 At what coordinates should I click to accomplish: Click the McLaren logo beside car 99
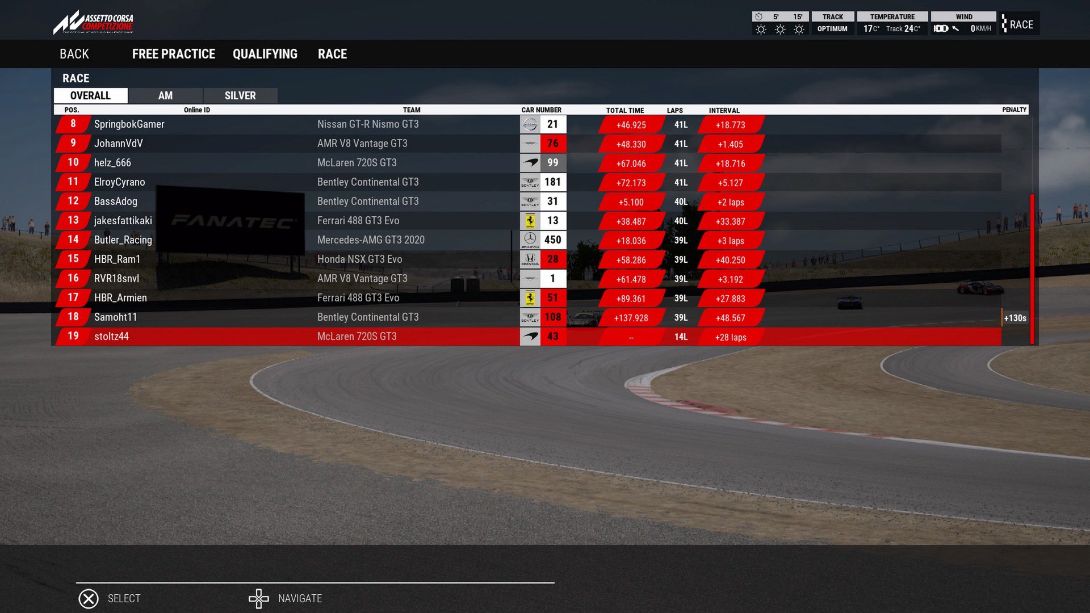pos(530,163)
